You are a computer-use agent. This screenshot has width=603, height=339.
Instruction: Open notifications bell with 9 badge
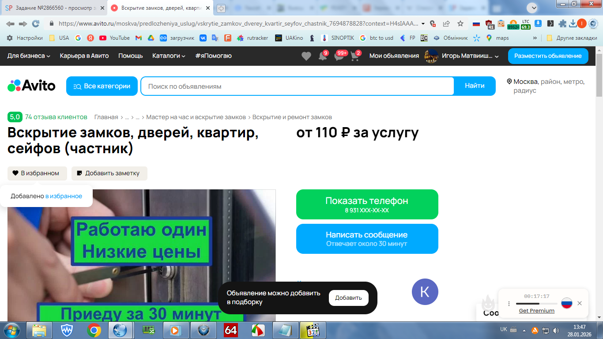(x=323, y=56)
